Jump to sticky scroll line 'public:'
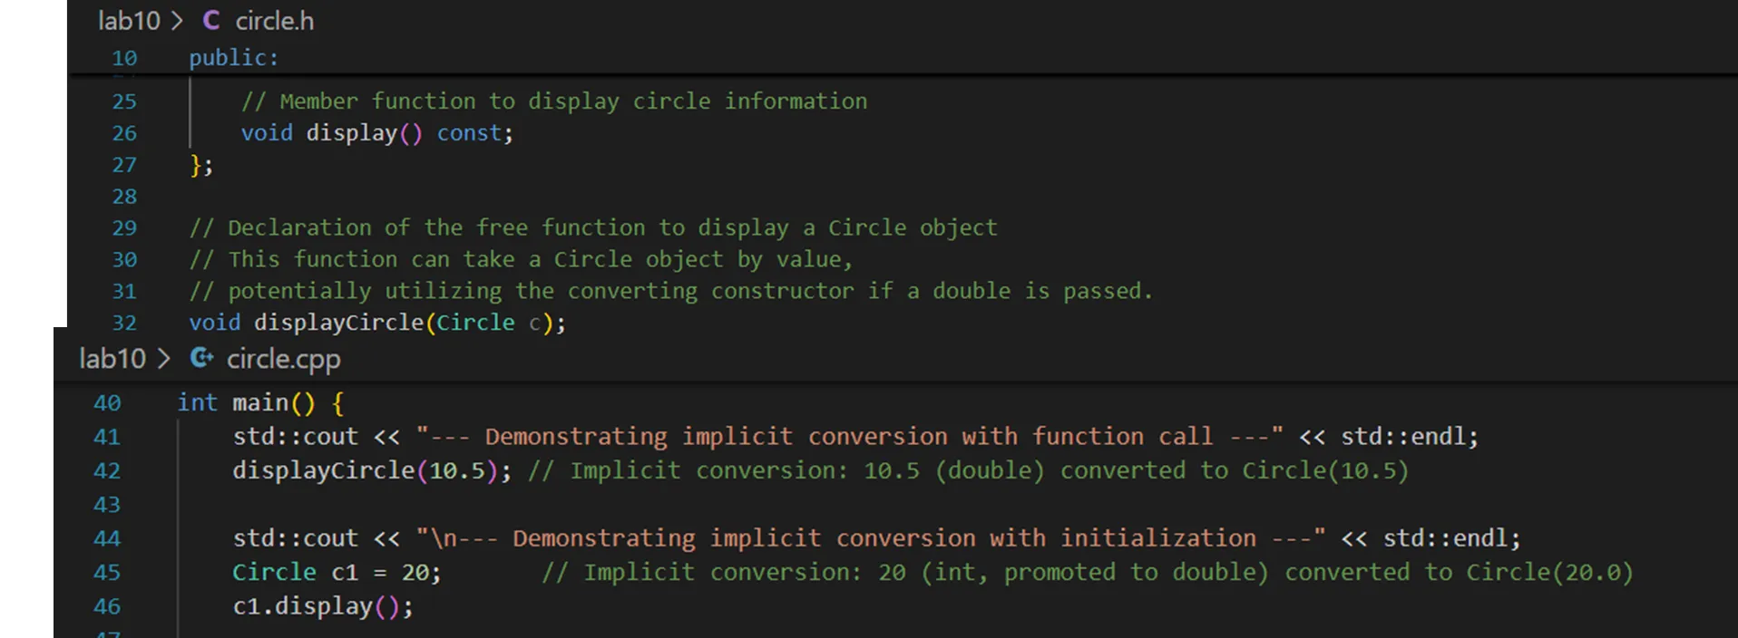Image resolution: width=1738 pixels, height=638 pixels. [233, 58]
